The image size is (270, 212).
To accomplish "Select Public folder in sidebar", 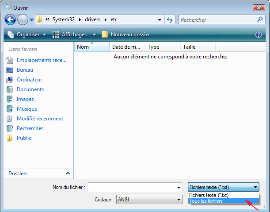I will 24,138.
